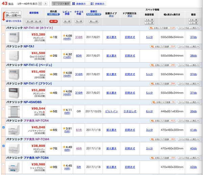Expand スペックをもっと見る for NP-TH1-C
Image resolution: width=203 pixels, height=175 pixels.
(189, 65)
